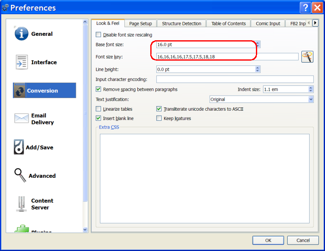325x251 pixels.
Task: Decrease Indent size with down arrow
Action: click(x=310, y=91)
